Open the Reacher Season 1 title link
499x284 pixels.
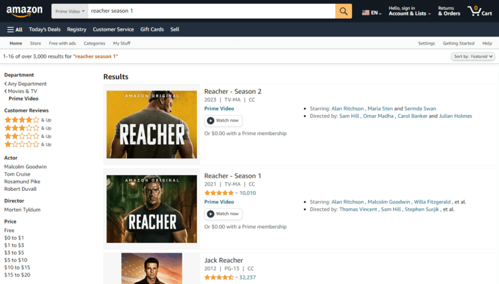[x=233, y=176]
